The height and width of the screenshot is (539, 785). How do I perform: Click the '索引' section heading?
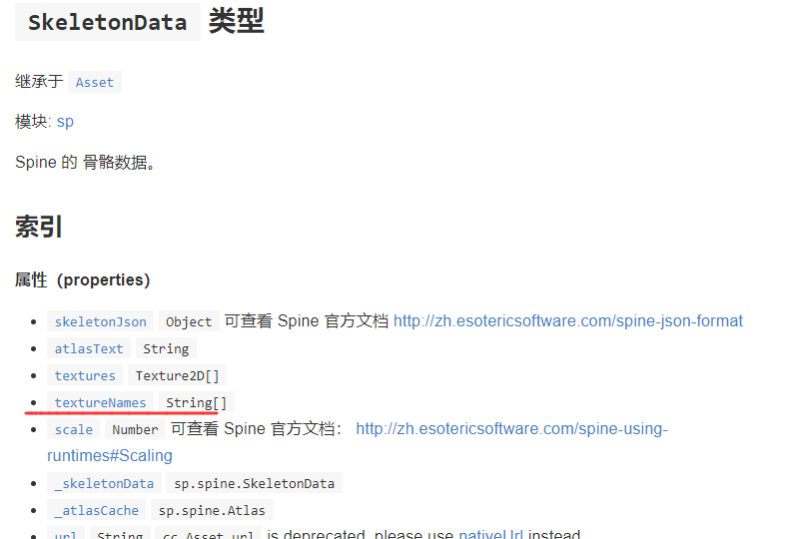(39, 227)
